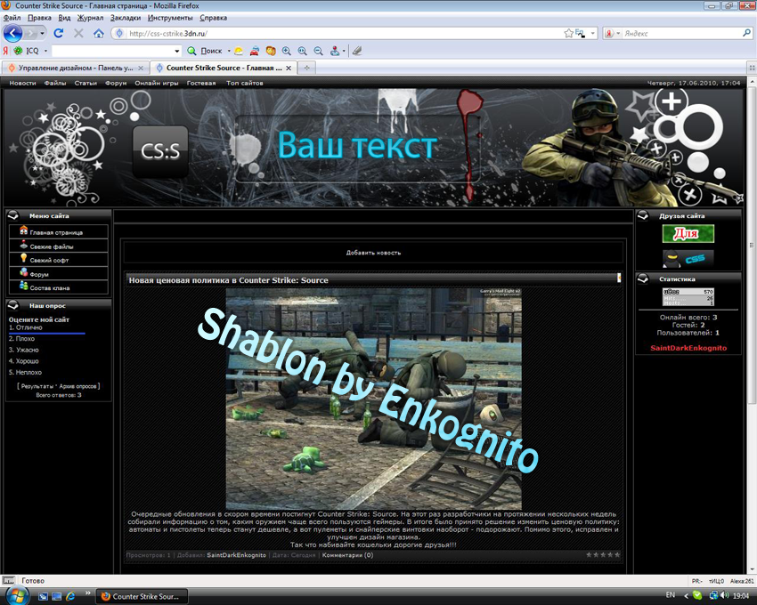
Task: Open the back/forward history dropdown arrow
Action: (42, 33)
